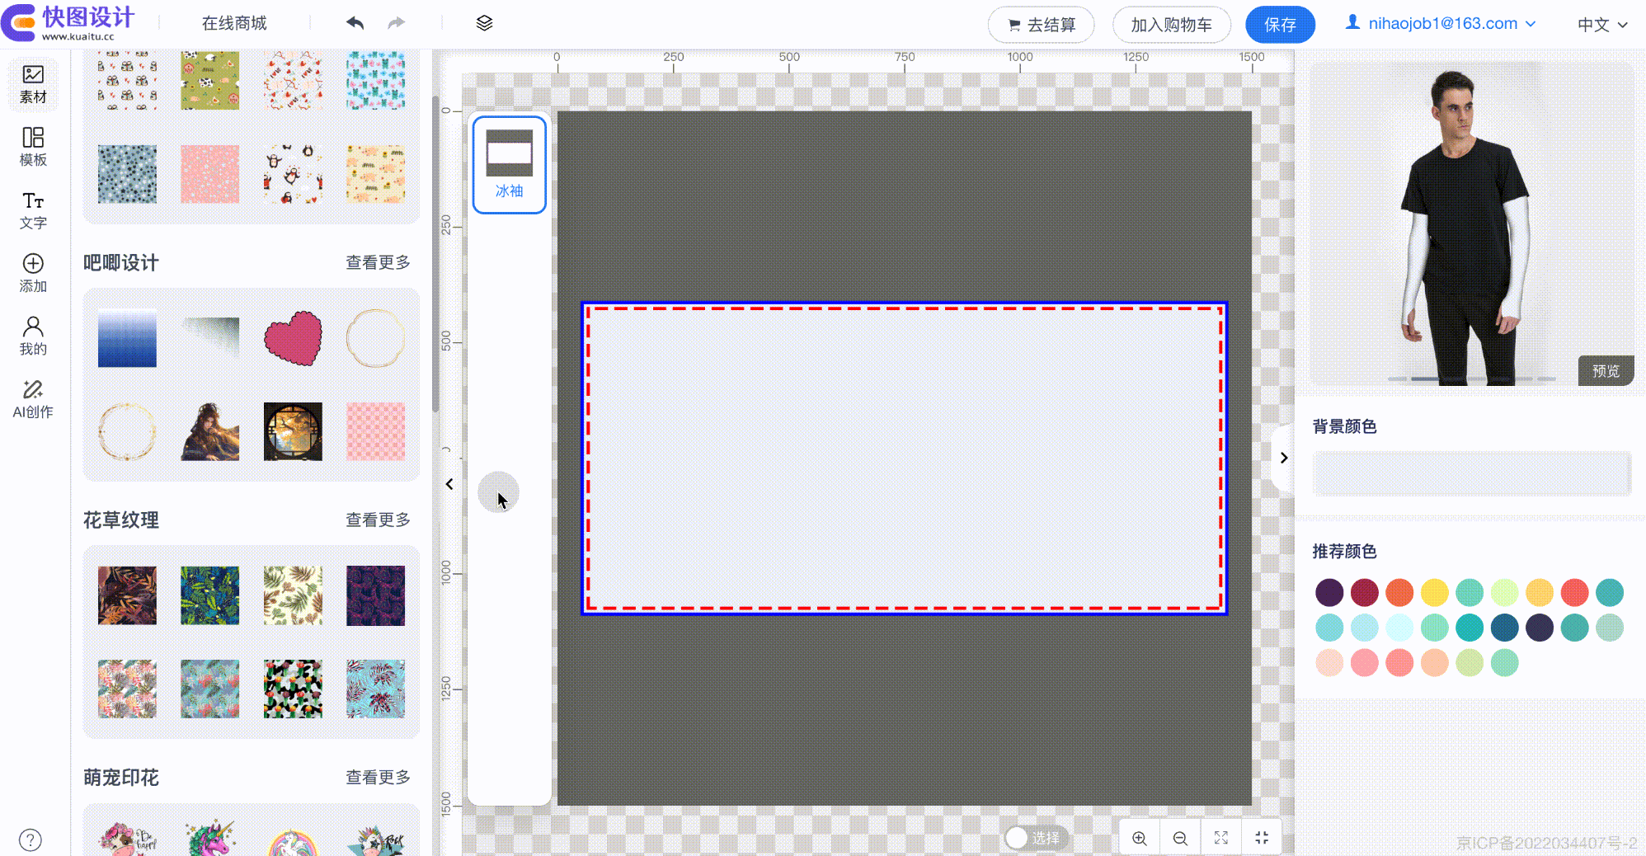Click the undo arrow icon
1646x856 pixels.
pos(355,23)
